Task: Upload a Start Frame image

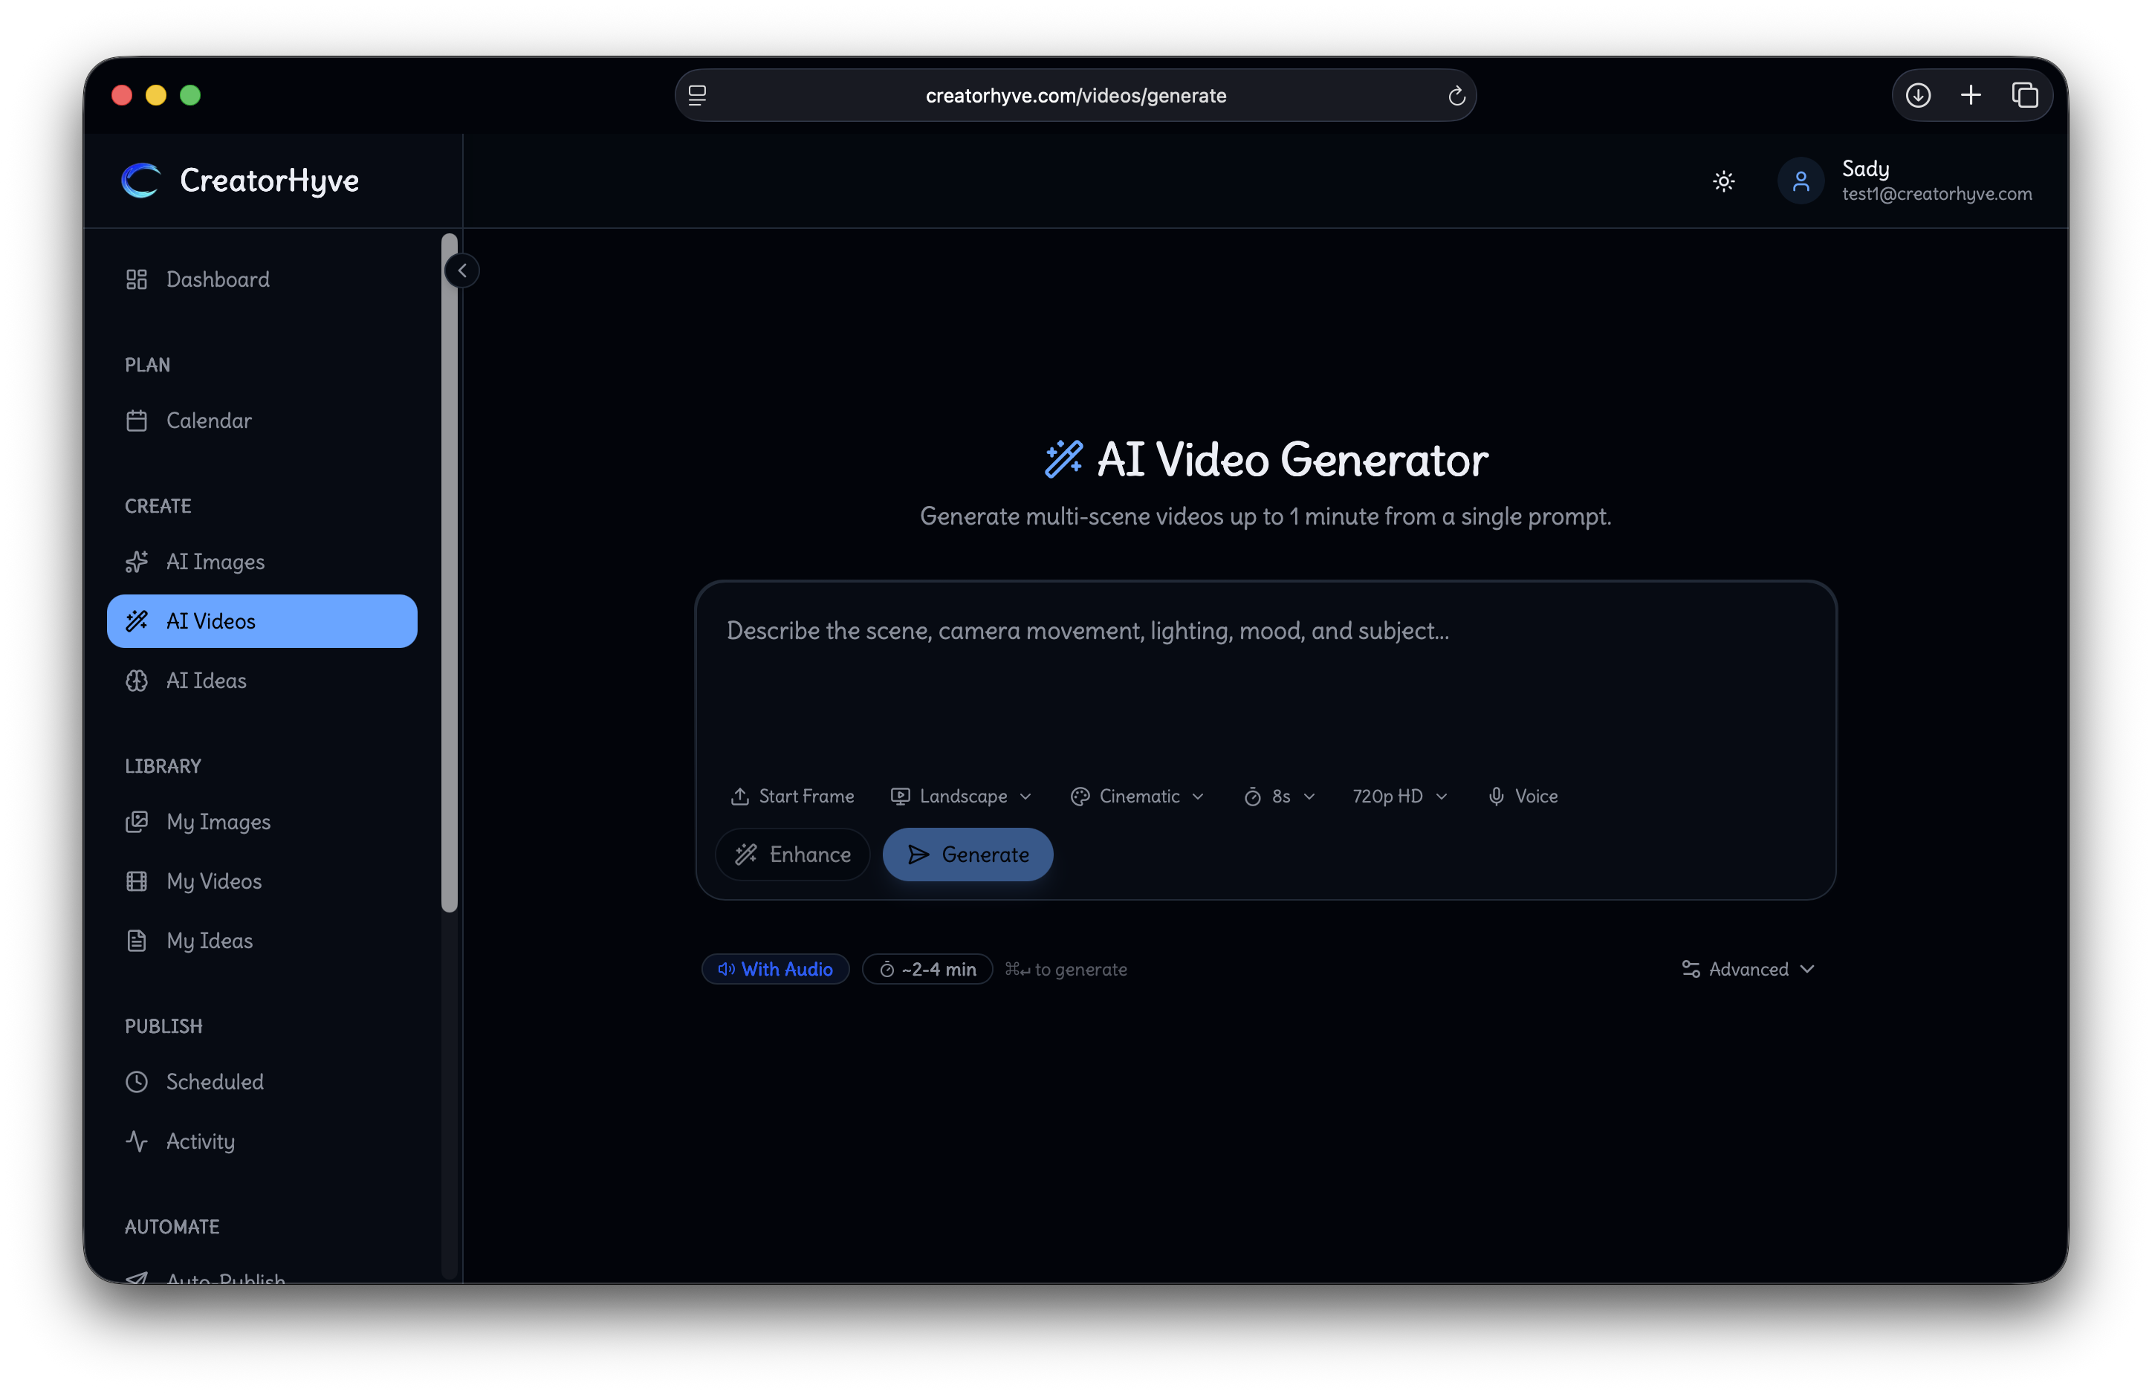Action: tap(793, 796)
